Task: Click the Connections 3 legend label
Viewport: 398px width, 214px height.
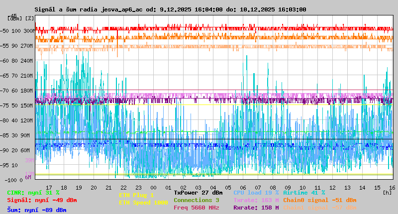Action: 196,200
